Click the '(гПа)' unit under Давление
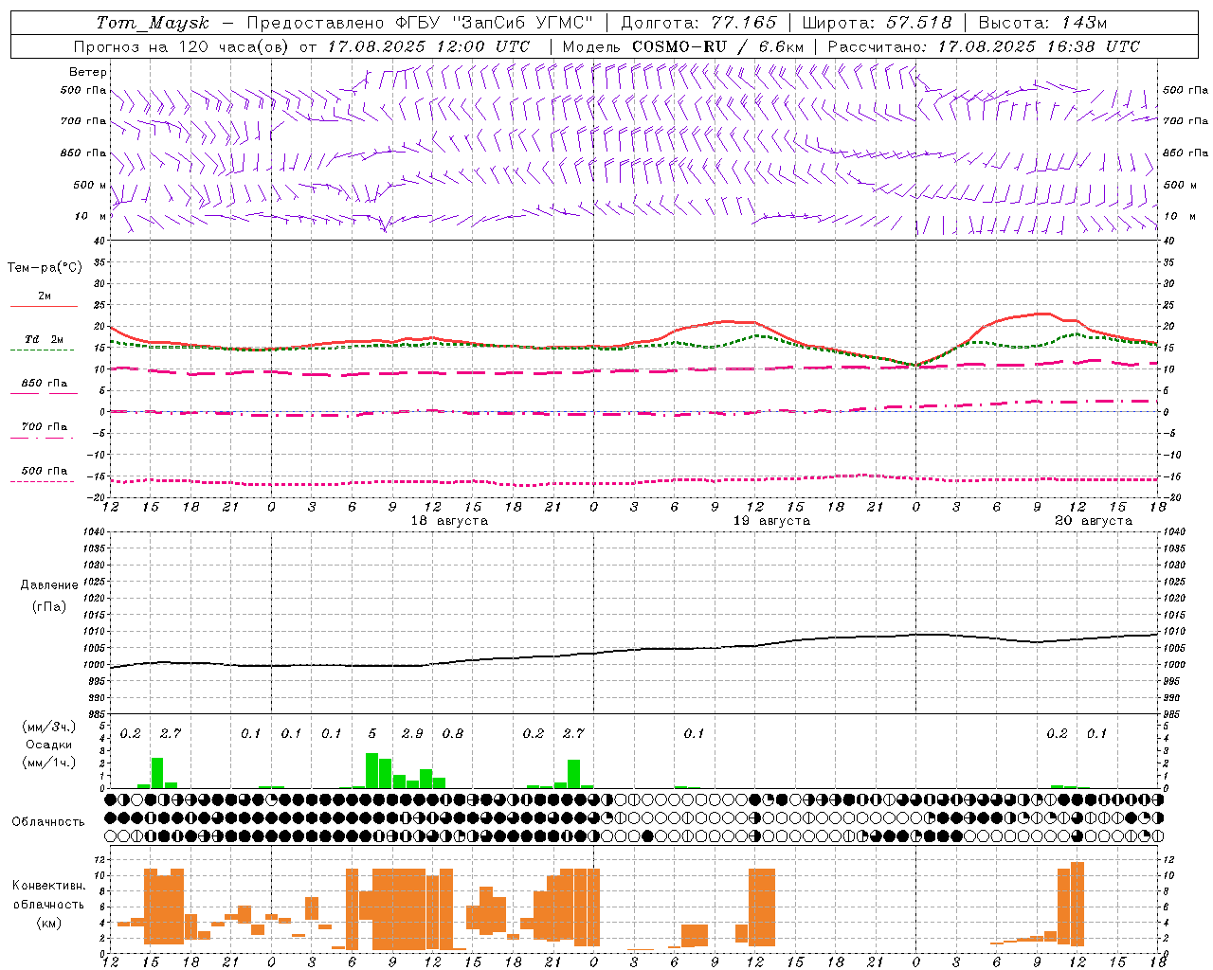The image size is (1213, 970). coord(49,607)
